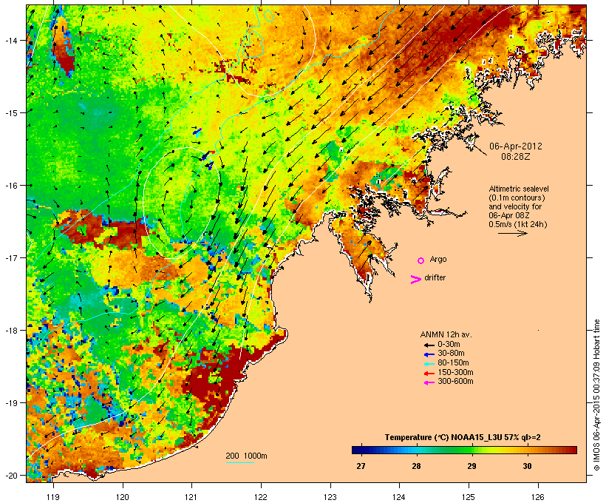606x503 pixels.
Task: Click the 'drifter' legend label
Action: [435, 277]
